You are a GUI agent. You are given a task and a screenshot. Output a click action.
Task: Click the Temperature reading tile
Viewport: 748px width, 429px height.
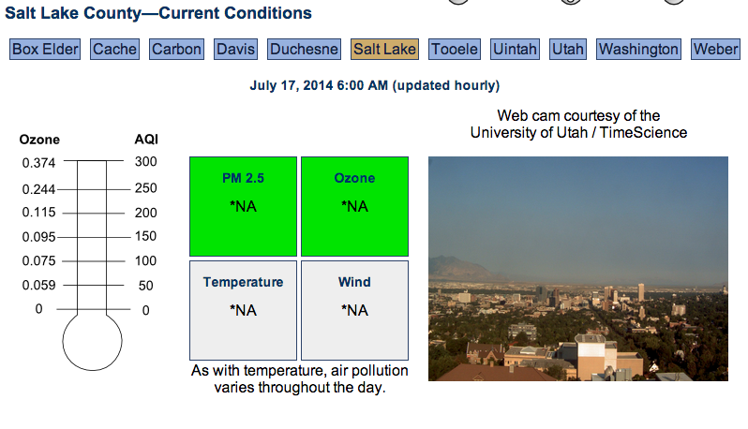tap(244, 310)
